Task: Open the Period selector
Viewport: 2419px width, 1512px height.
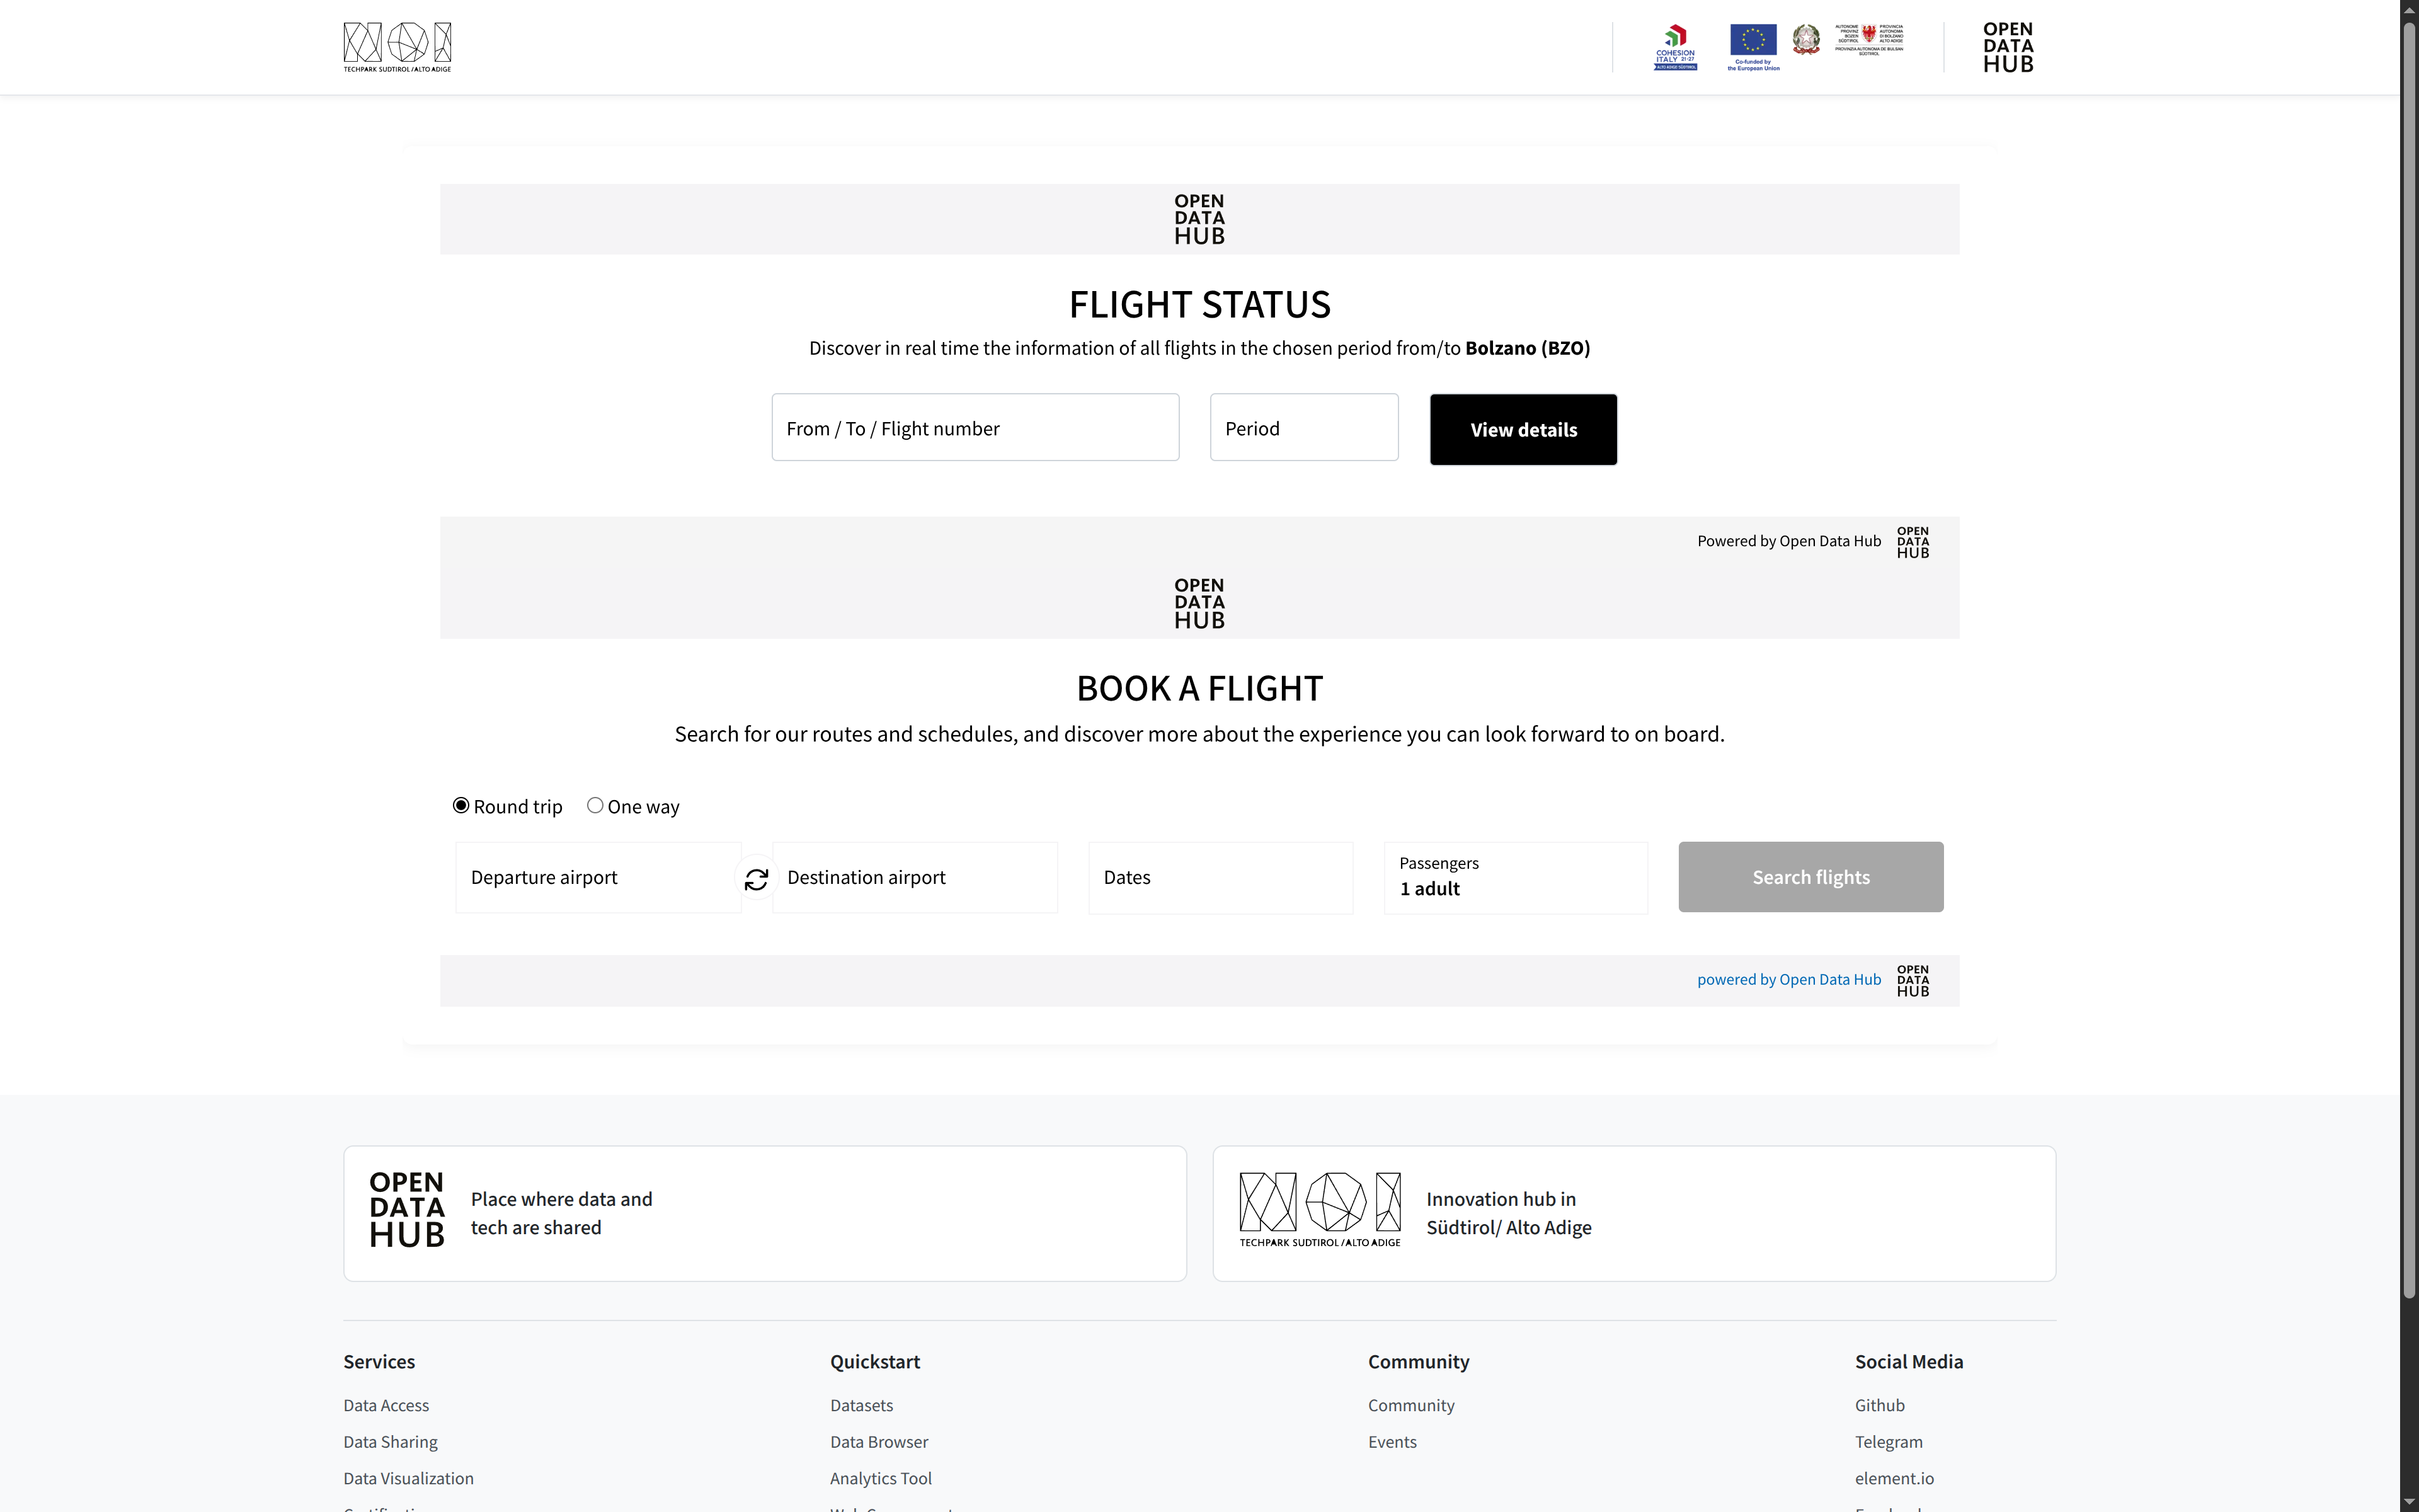Action: (1303, 427)
